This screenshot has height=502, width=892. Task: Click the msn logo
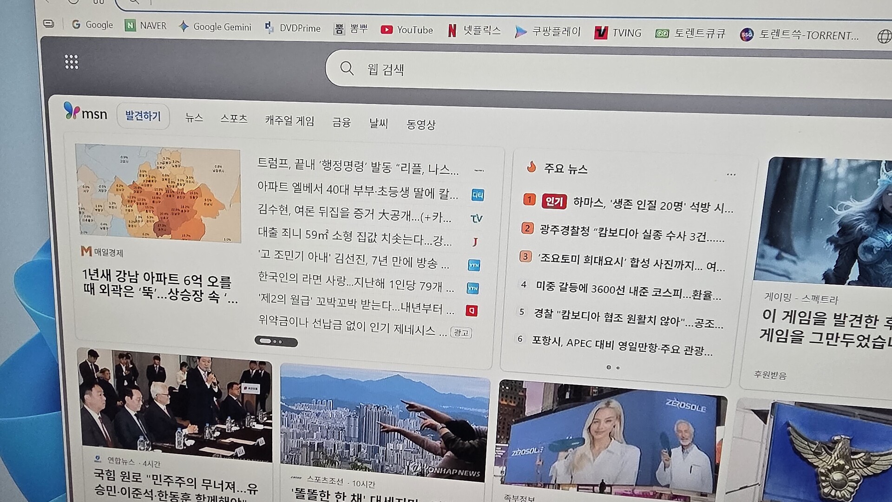(x=85, y=112)
